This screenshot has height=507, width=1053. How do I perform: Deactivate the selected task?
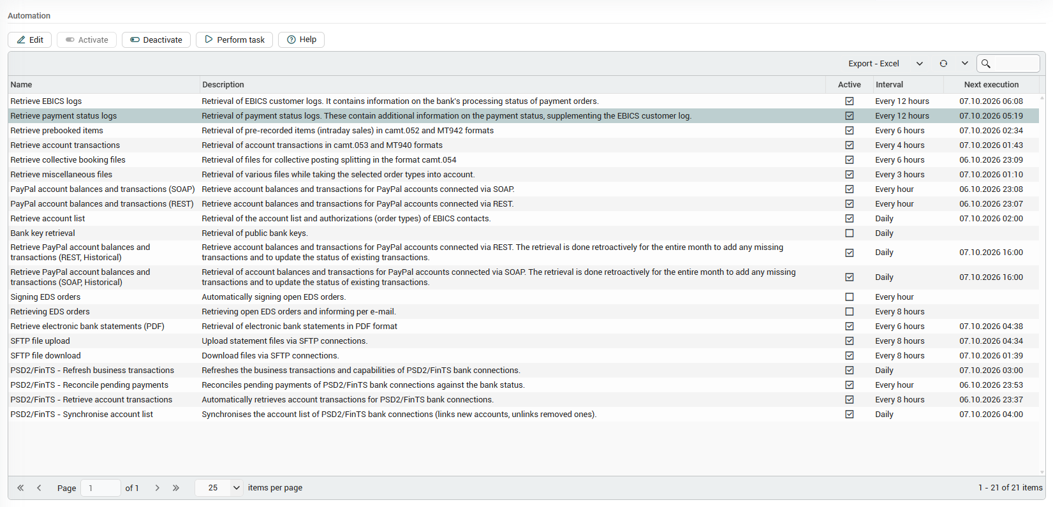click(156, 40)
